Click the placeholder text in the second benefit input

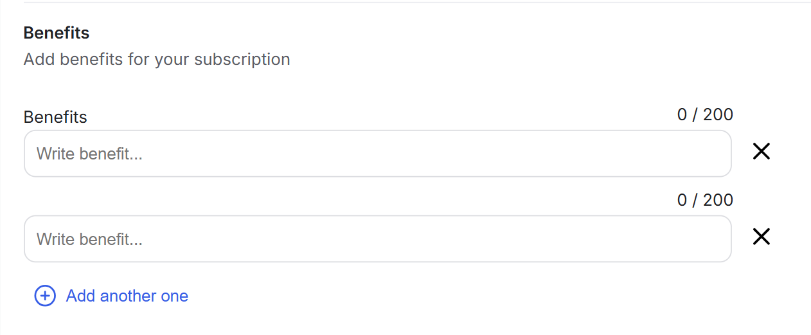click(x=89, y=240)
